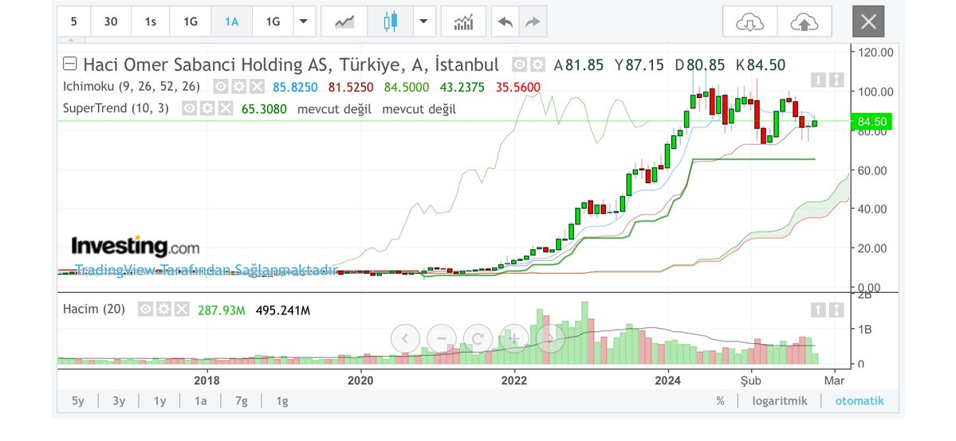Click the 84.50 current price label
This screenshot has width=956, height=441.
871,122
